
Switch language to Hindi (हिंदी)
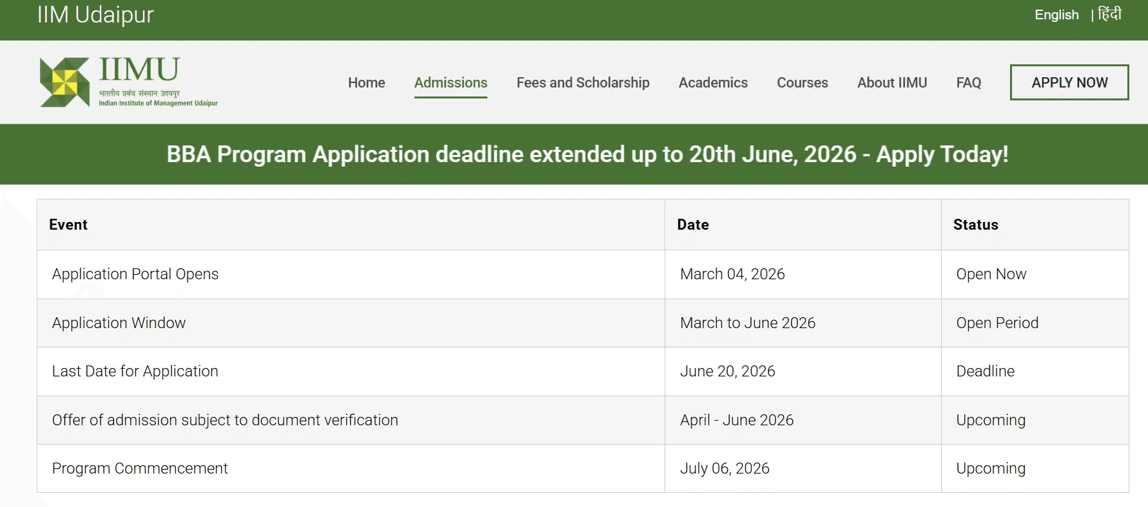coord(1110,14)
